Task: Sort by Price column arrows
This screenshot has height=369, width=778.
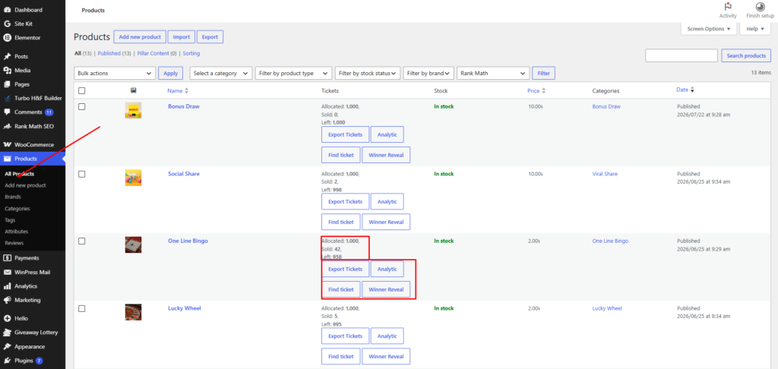Action: (x=544, y=91)
